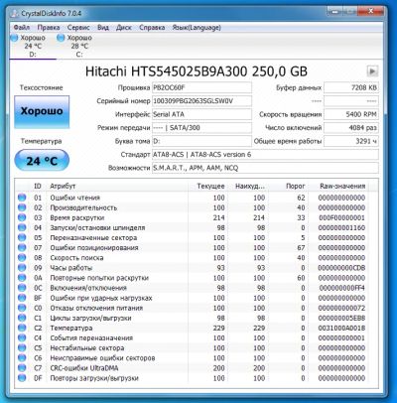
Task: Click status circle for 05 Переназначенные сектора
Action: click(x=22, y=237)
